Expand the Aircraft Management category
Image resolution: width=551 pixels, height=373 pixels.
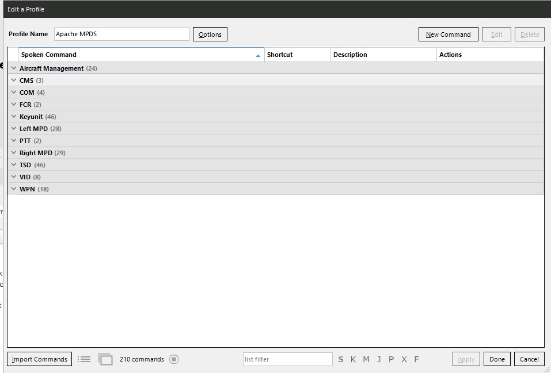point(14,68)
